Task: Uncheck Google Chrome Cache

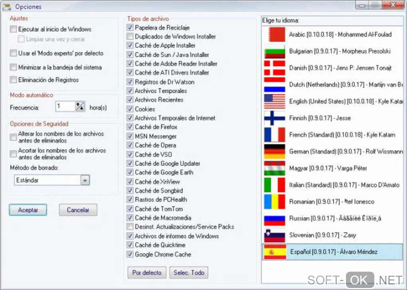Action: click(130, 254)
